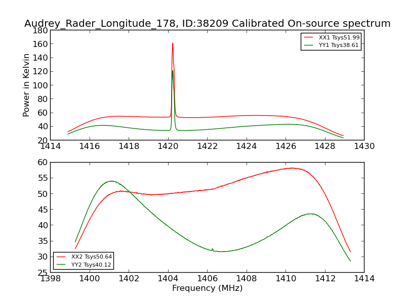
Task: Click the 1404 tick label on bottom plot
Action: pos(168,278)
